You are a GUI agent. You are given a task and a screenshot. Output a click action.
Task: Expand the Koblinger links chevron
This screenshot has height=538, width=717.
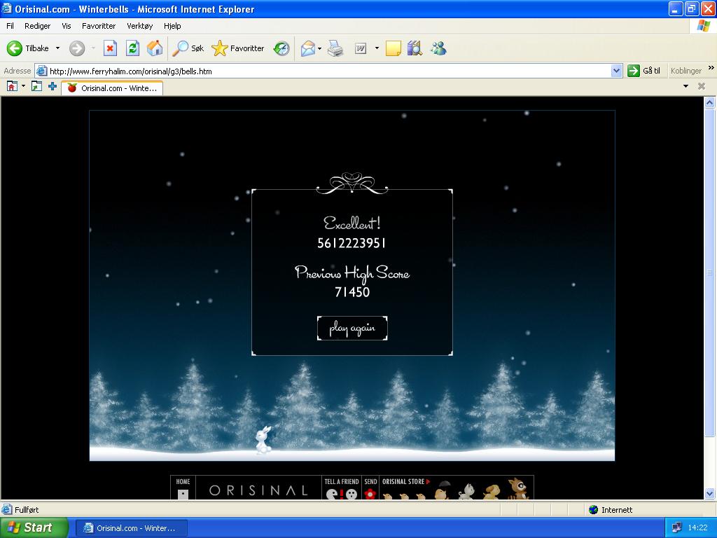[711, 68]
